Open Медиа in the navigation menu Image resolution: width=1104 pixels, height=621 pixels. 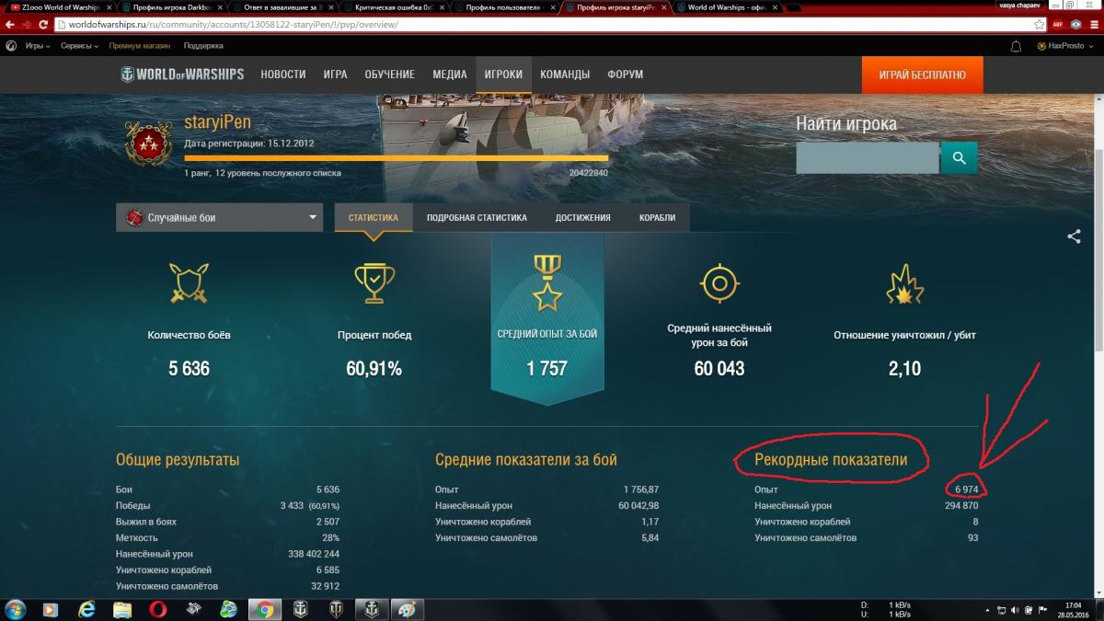click(450, 75)
